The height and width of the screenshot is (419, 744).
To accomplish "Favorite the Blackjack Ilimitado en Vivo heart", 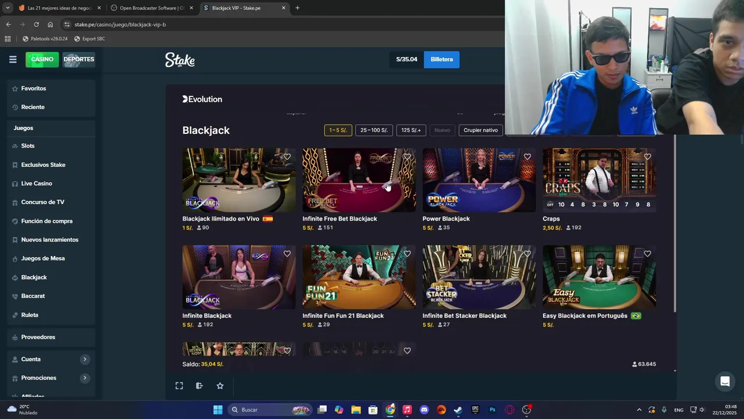I will tap(287, 157).
